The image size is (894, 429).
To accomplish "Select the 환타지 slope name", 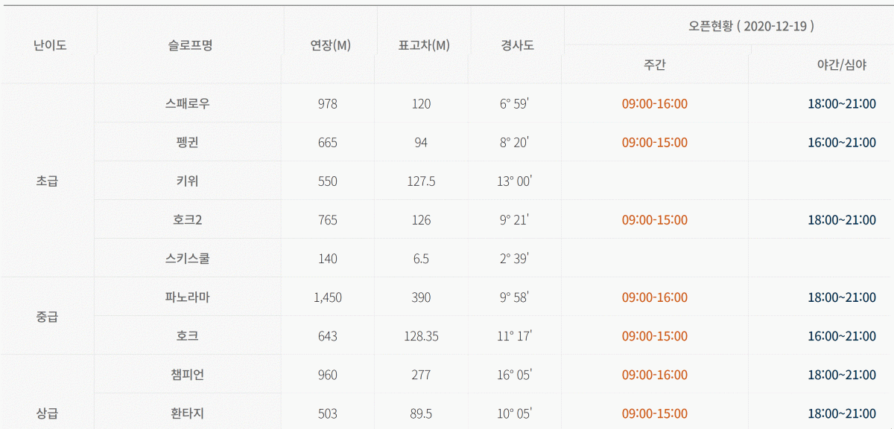I will (x=187, y=413).
